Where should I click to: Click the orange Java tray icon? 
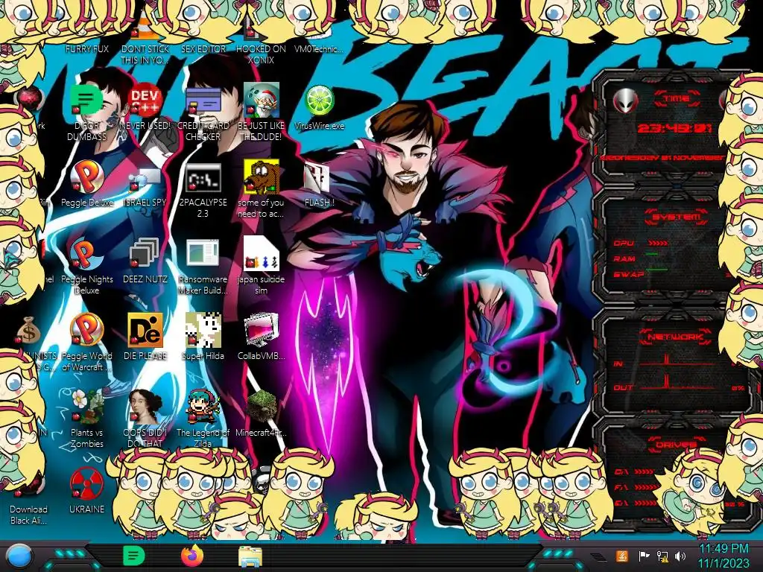[621, 556]
